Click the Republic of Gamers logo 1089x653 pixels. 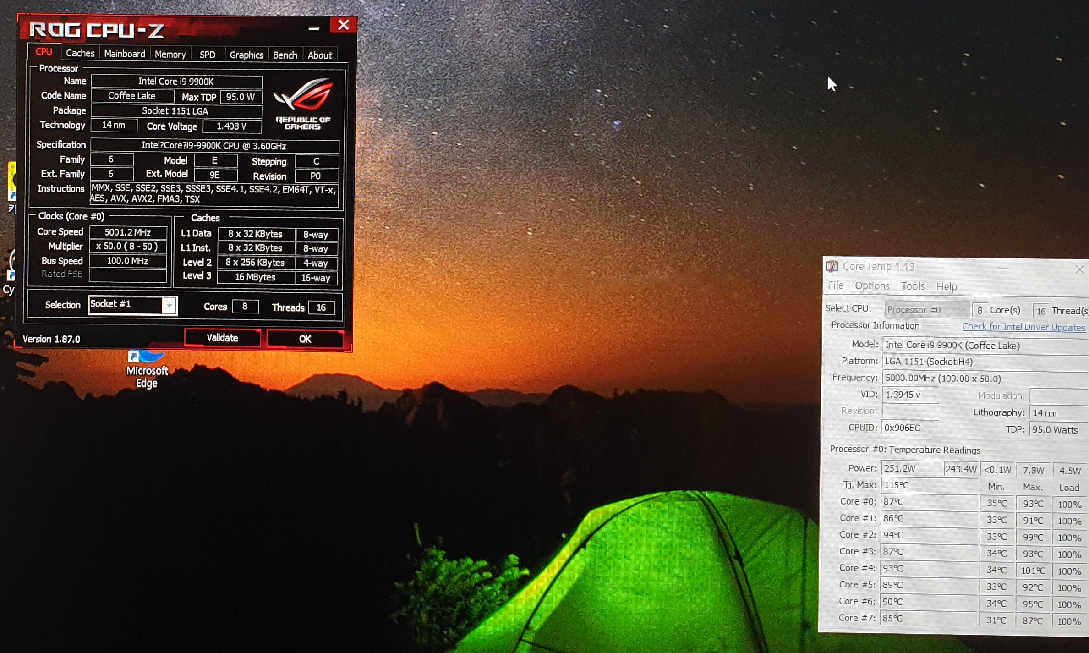click(303, 104)
